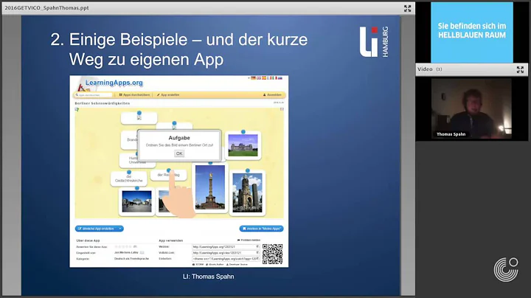
Task: Select the Spanish flag language icon
Action: [x=264, y=78]
